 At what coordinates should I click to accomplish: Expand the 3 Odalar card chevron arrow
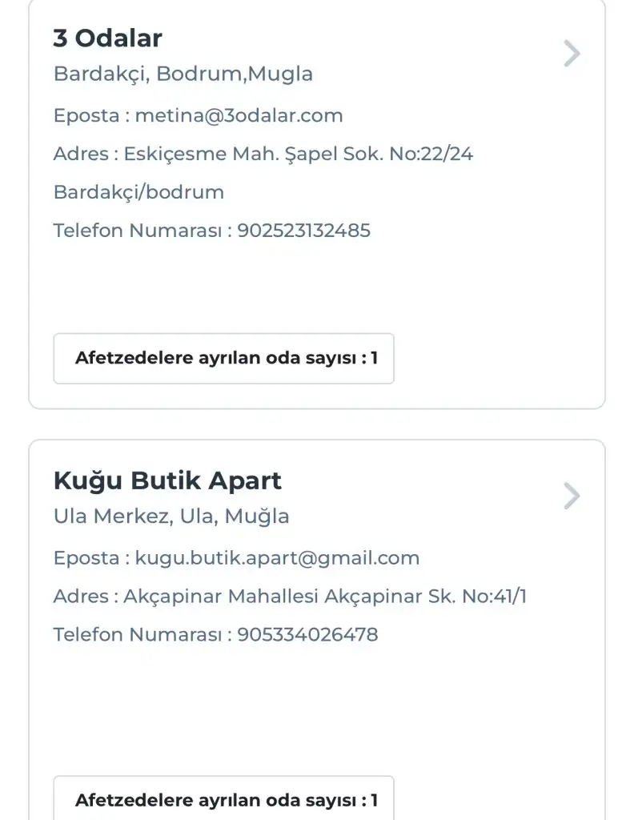[571, 54]
